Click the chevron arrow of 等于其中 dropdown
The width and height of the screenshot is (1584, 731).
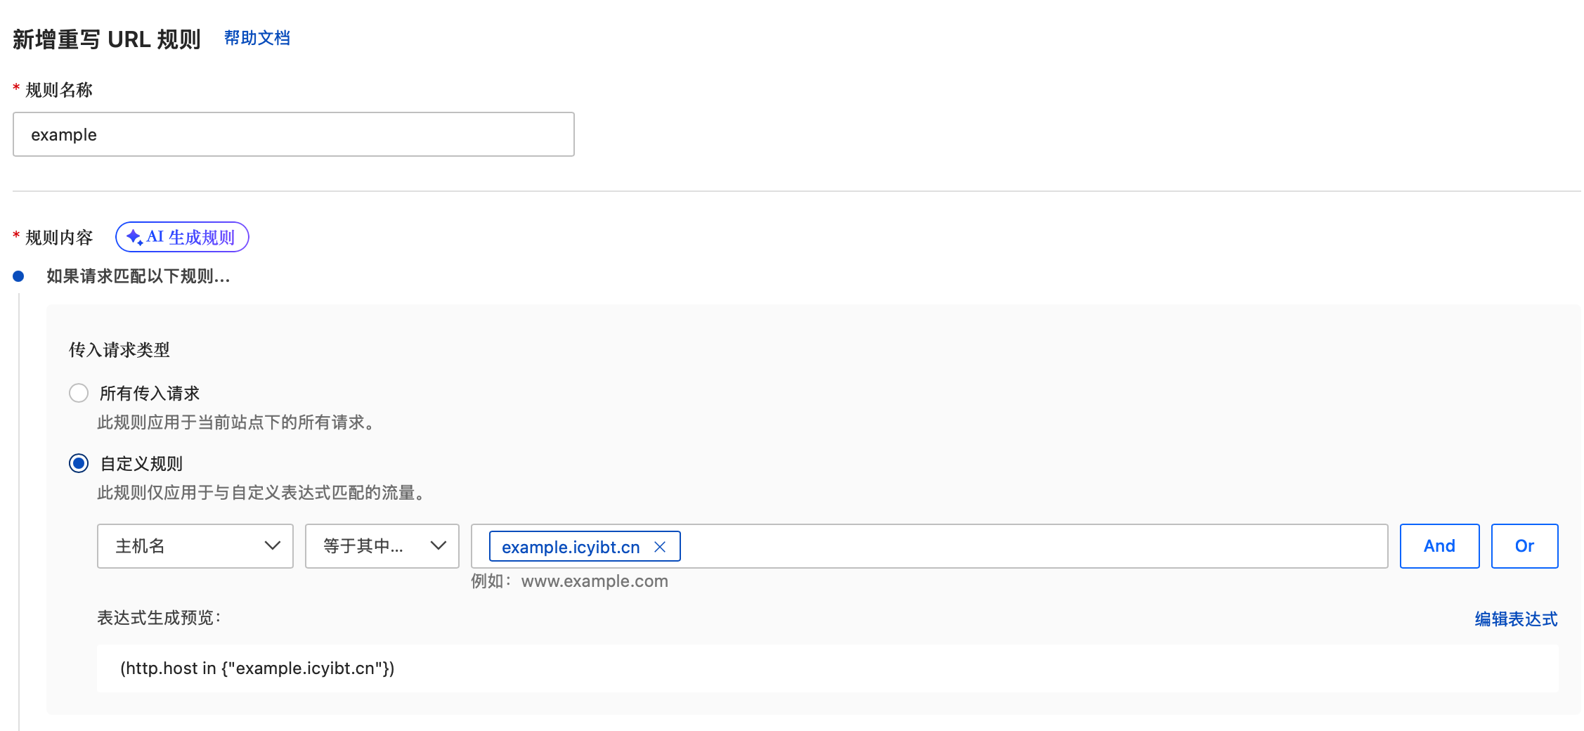coord(439,545)
